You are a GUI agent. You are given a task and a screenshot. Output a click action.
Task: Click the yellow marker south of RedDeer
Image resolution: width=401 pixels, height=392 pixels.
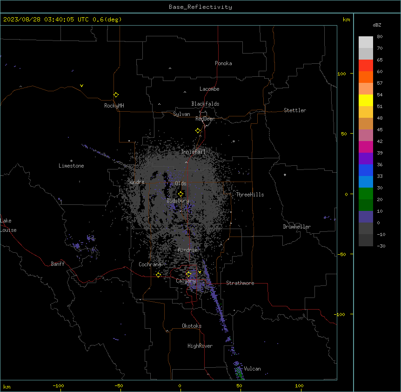[x=198, y=131]
